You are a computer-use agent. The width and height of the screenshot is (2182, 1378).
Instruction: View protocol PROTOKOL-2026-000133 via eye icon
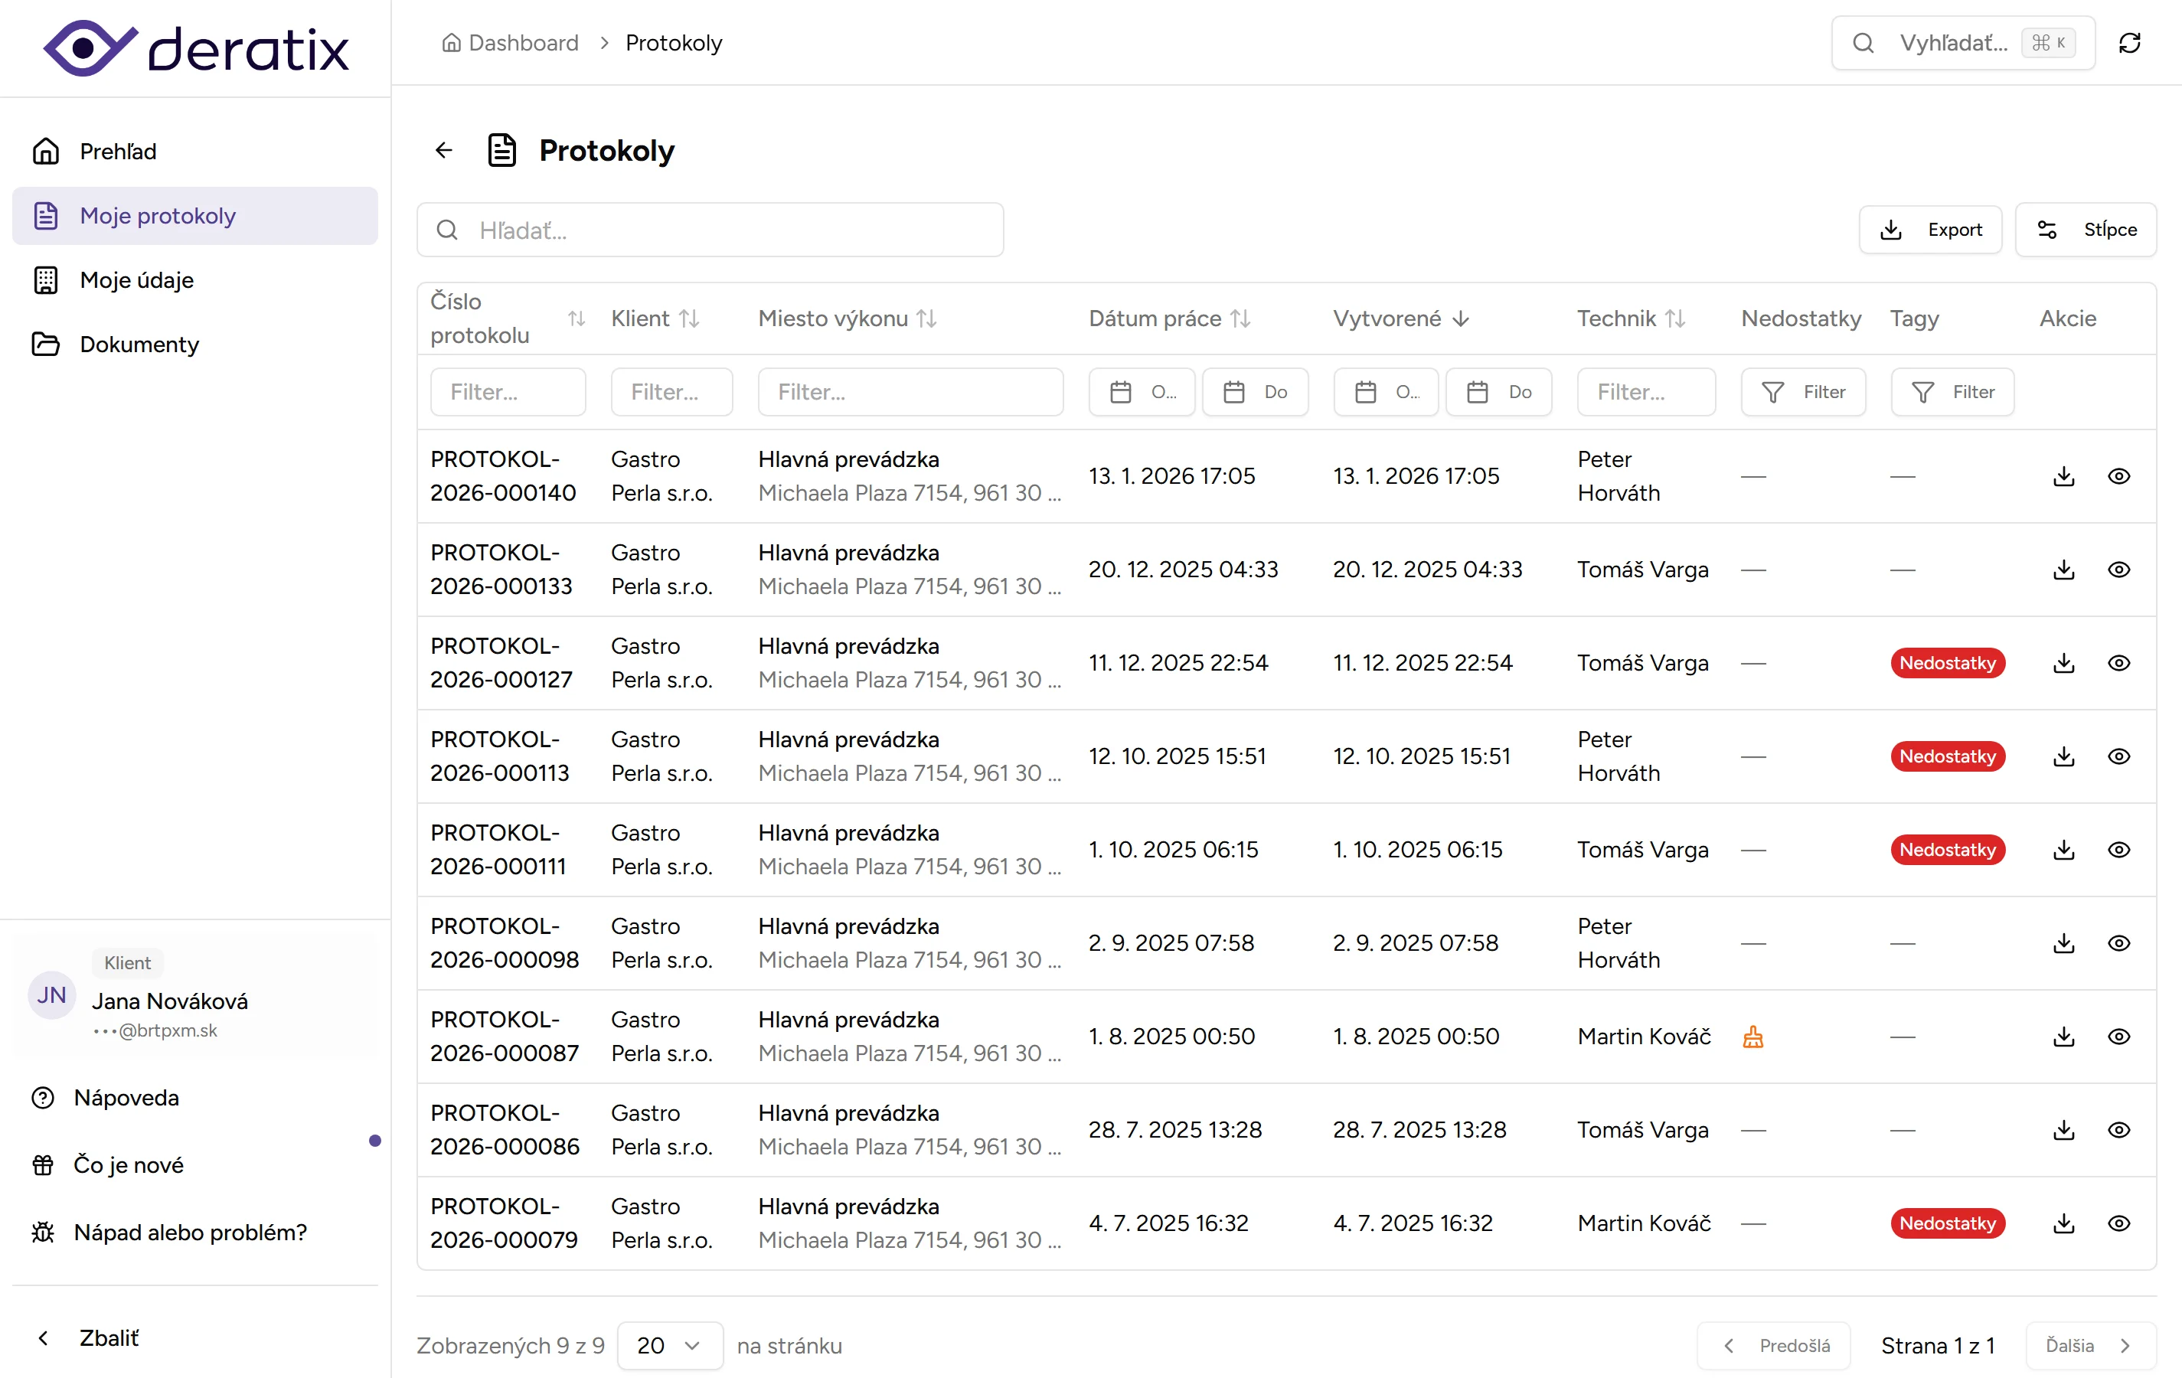click(x=2118, y=570)
